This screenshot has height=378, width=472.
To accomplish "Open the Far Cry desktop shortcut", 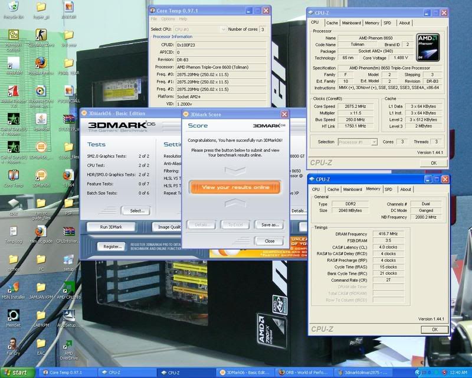I will (x=12, y=344).
